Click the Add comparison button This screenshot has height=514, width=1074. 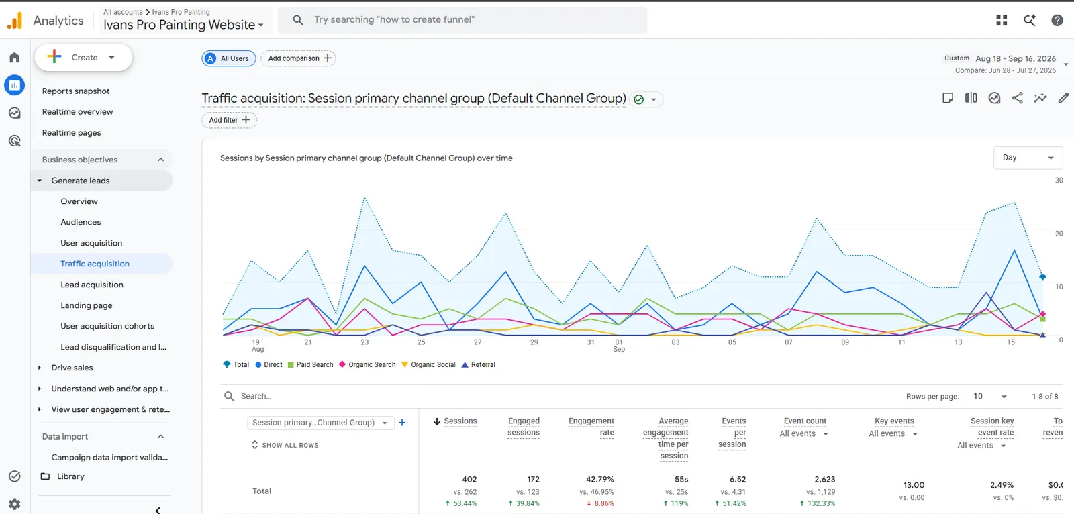coord(298,58)
